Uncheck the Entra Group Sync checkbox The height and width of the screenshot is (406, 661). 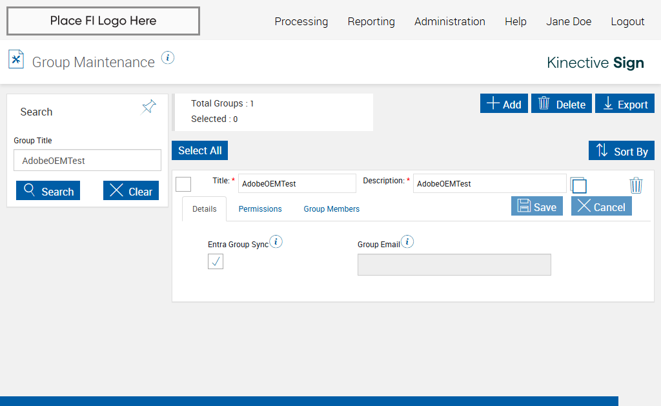pyautogui.click(x=216, y=261)
